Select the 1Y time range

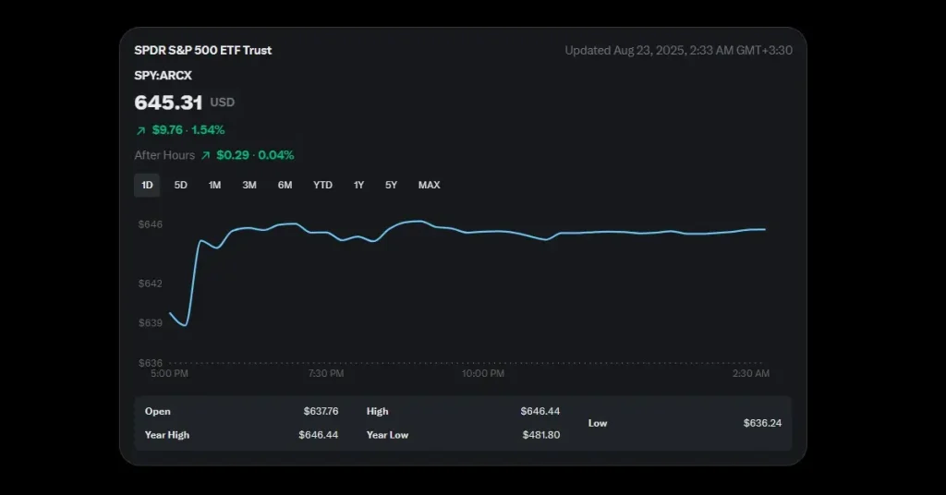(x=358, y=186)
